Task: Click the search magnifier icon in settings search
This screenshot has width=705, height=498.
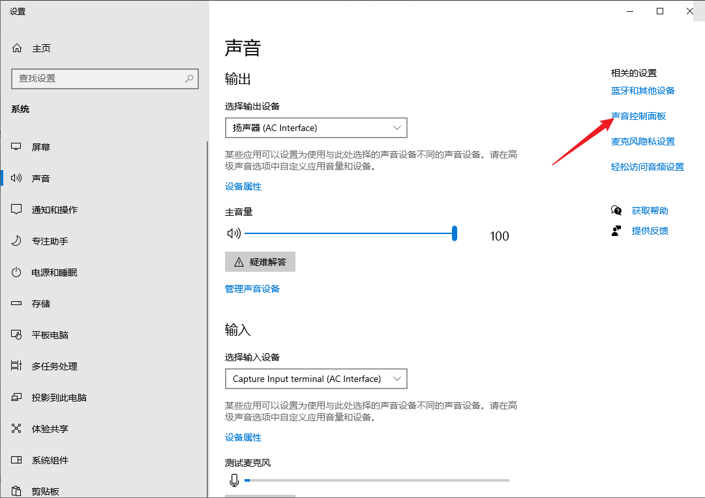Action: tap(189, 78)
